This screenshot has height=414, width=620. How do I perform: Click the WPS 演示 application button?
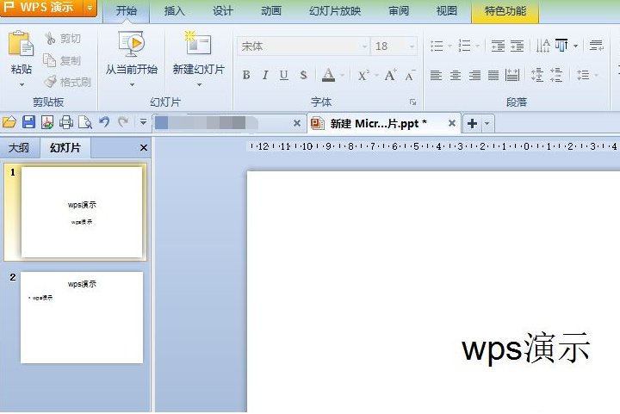pos(42,7)
